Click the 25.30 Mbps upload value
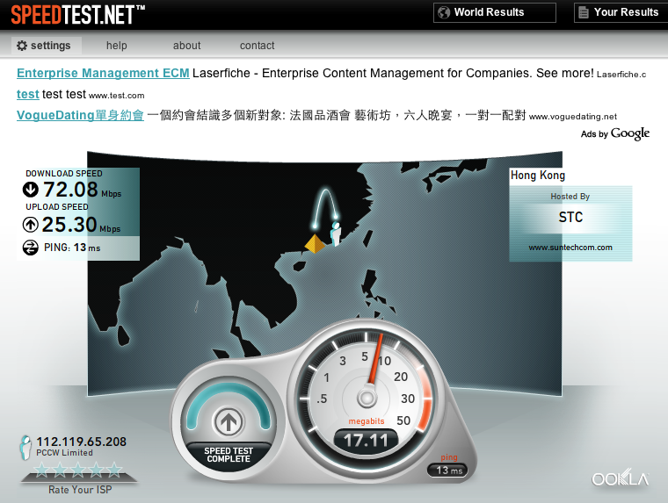 pos(81,225)
